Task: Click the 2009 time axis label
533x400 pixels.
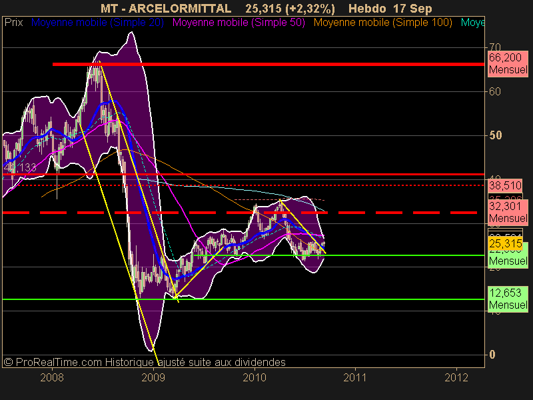Action: (x=153, y=377)
